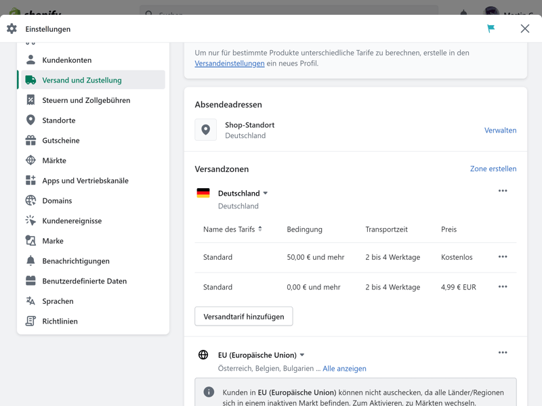Click Zone erstellen link

[x=493, y=168]
